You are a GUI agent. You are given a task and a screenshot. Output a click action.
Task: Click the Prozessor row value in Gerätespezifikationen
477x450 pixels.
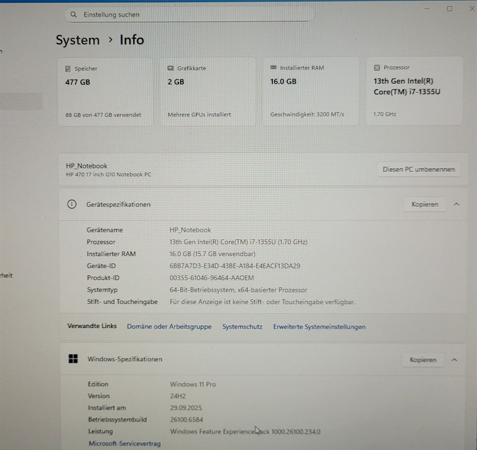(238, 242)
